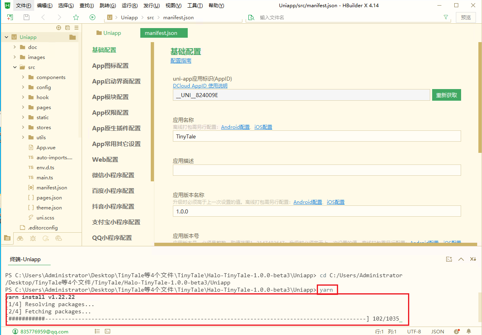Expand the config folder
The height and width of the screenshot is (335, 482).
click(x=23, y=87)
